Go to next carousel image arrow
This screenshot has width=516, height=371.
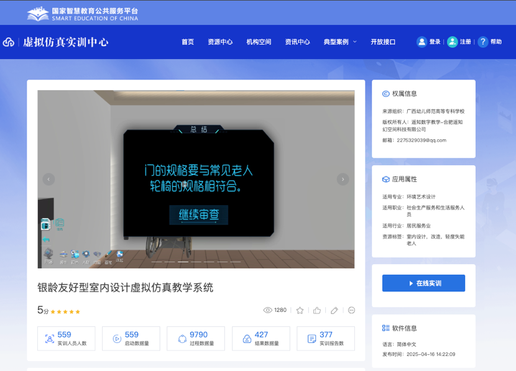pyautogui.click(x=343, y=179)
